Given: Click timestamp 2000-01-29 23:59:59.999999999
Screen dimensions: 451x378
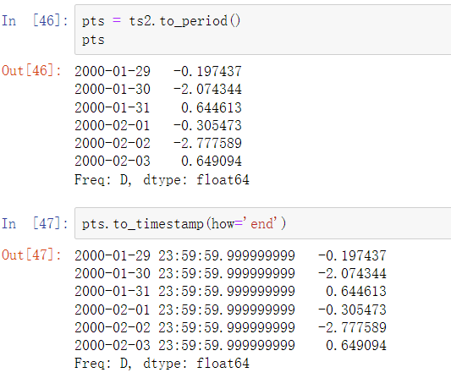Looking at the screenshot, I should tap(185, 255).
